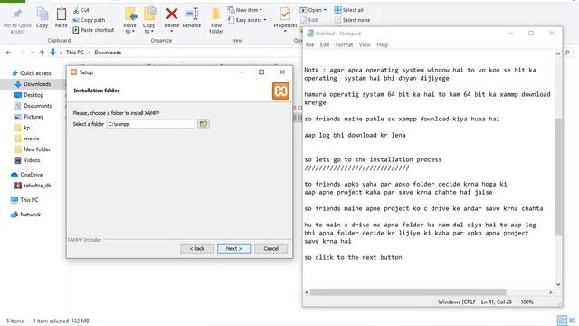Go up one folder level arrow
The height and width of the screenshot is (326, 579).
pyautogui.click(x=43, y=53)
